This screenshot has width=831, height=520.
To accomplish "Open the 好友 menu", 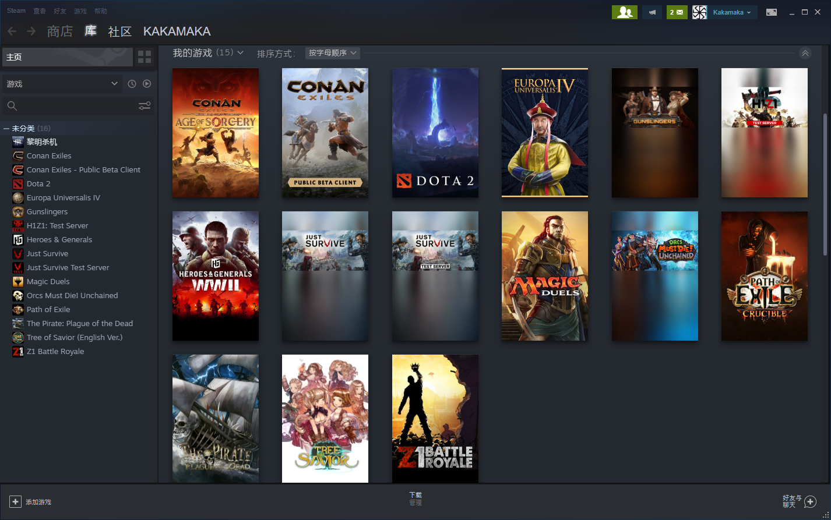I will (60, 11).
